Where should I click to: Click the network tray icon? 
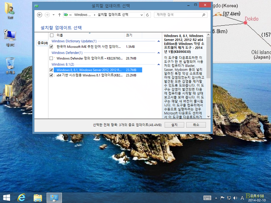229,198
